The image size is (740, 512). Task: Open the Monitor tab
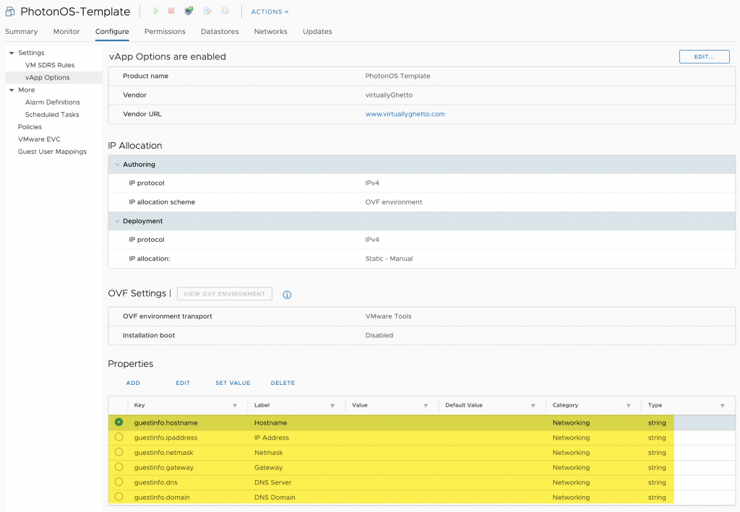pos(66,31)
